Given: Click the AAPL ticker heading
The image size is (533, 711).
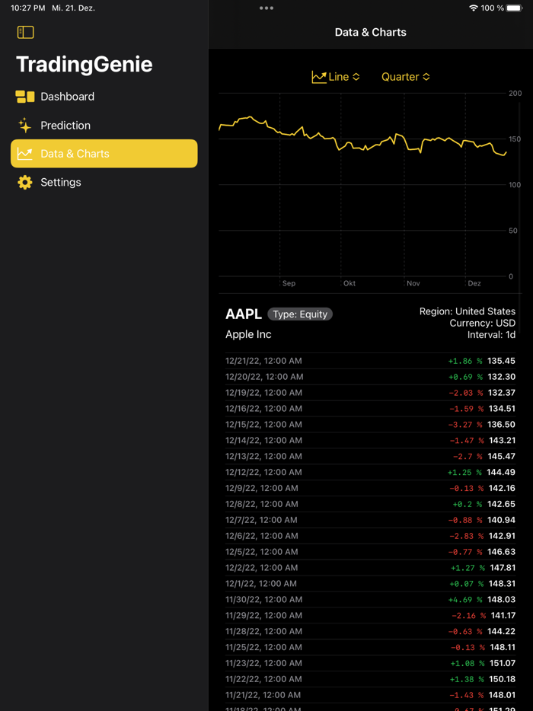Looking at the screenshot, I should [x=244, y=314].
